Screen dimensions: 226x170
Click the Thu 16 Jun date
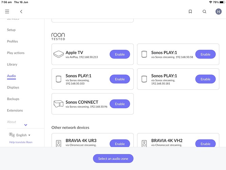(x=21, y=2)
